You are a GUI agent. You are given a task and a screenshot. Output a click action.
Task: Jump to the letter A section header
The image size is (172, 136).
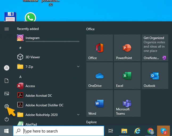click(20, 77)
